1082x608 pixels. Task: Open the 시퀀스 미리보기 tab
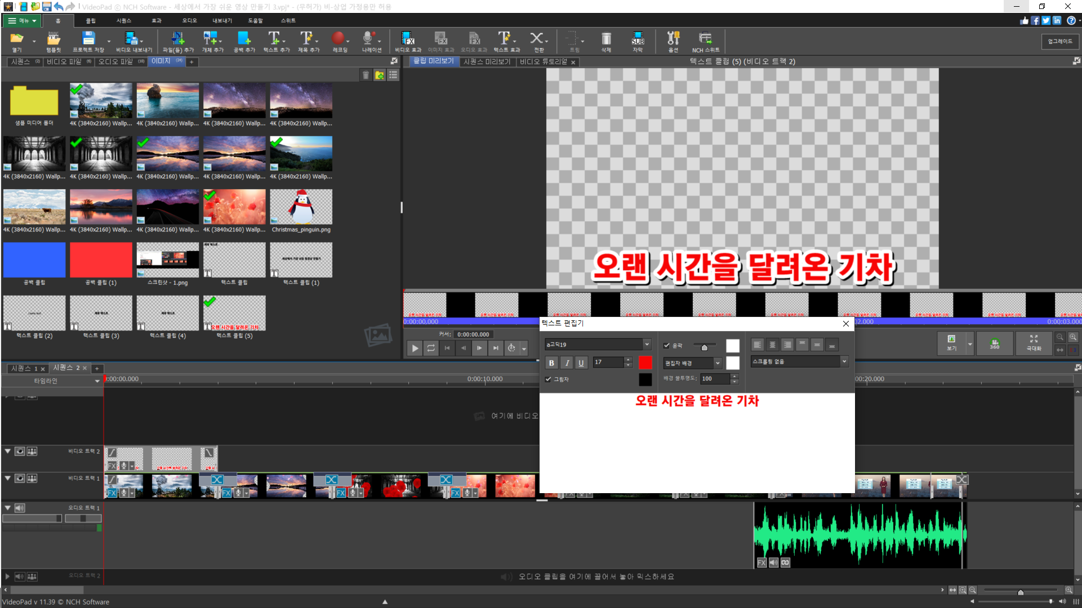coord(487,61)
